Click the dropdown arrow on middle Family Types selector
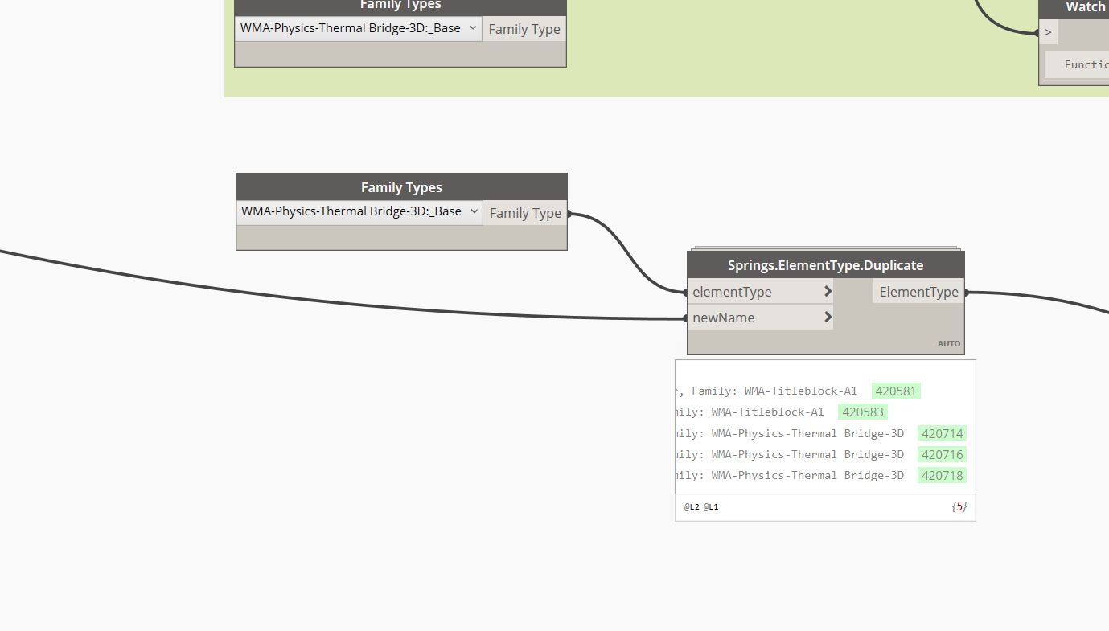Screen dimensions: 1109x631 pos(474,211)
